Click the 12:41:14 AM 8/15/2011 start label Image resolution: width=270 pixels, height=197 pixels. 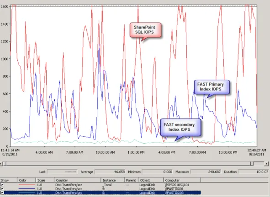click(10, 152)
